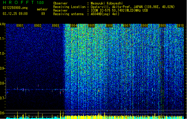Click the 0.6 kHz axis label
Image resolution: width=187 pixels, height=119 pixels.
[3, 113]
